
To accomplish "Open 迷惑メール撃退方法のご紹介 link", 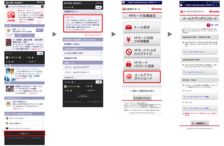I will (142, 91).
